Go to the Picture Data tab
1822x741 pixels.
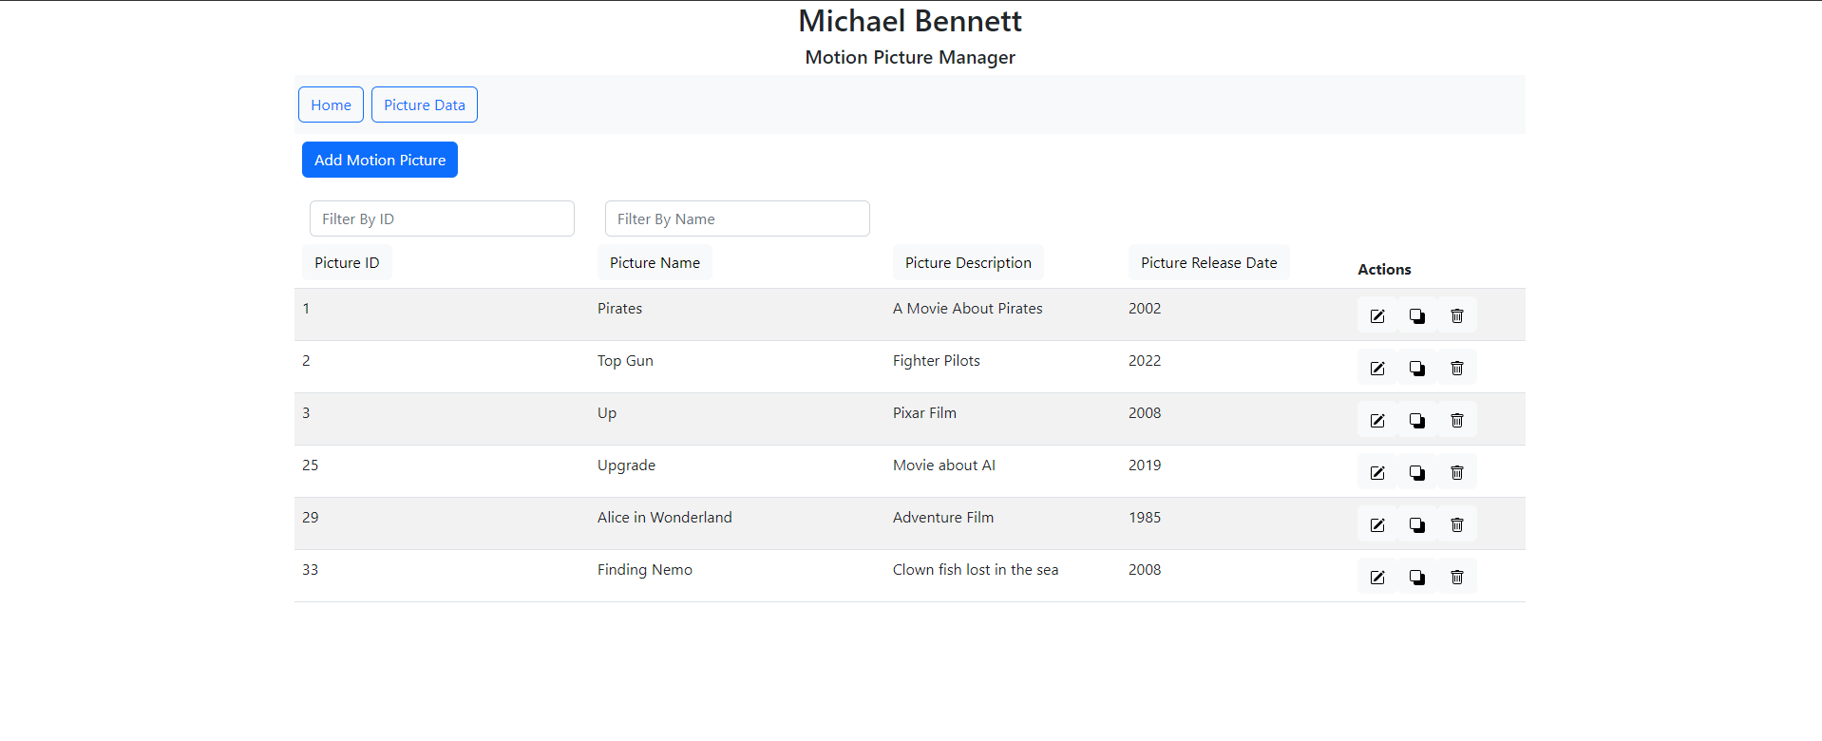[x=424, y=104]
